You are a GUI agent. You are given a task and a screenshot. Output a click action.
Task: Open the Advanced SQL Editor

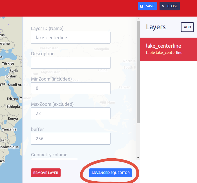tap(110, 173)
